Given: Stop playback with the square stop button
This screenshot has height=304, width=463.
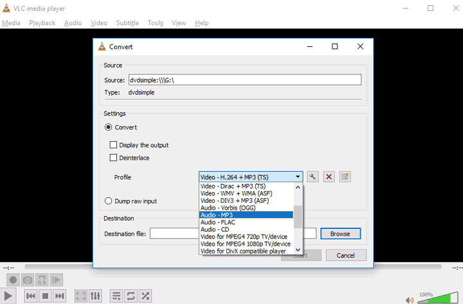Looking at the screenshot, I should point(45,296).
